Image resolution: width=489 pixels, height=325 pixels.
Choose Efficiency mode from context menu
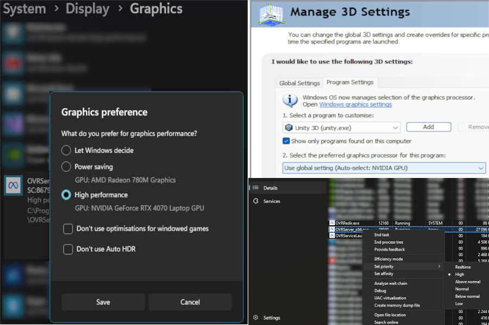tap(388, 259)
